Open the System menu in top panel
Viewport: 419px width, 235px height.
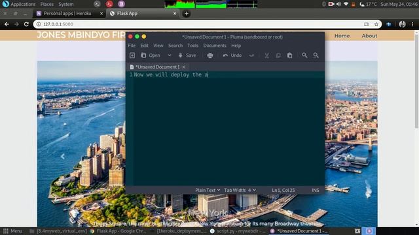click(x=65, y=5)
